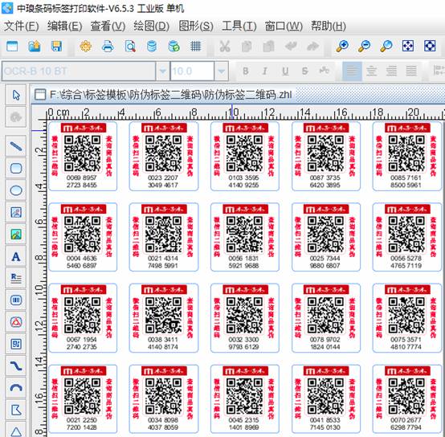The height and width of the screenshot is (437, 445).
Task: Click the font name field OCR-B 10 BT
Action: [79, 71]
